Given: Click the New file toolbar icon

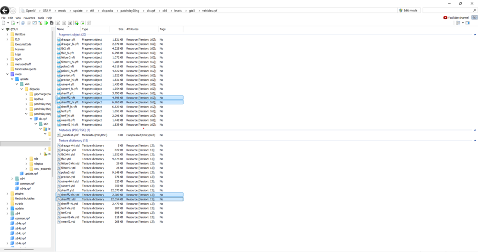Looking at the screenshot, I should click(4, 23).
